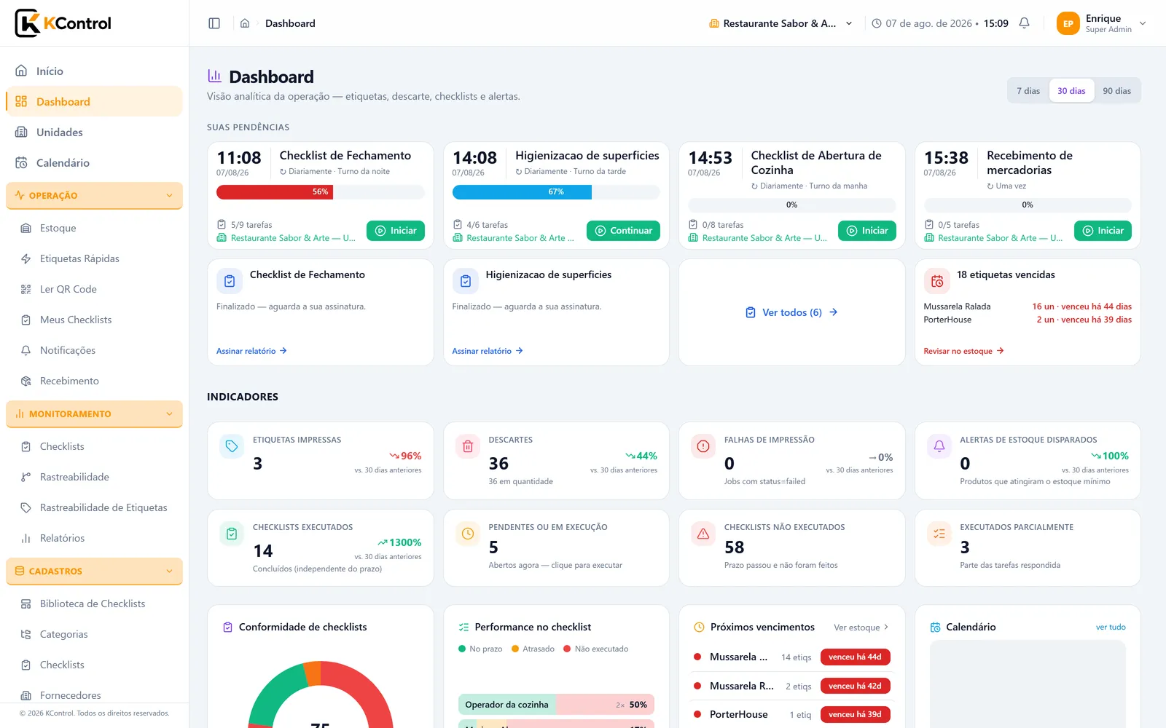Start the Checklist de Fechamento task
Image resolution: width=1166 pixels, height=728 pixels.
396,231
